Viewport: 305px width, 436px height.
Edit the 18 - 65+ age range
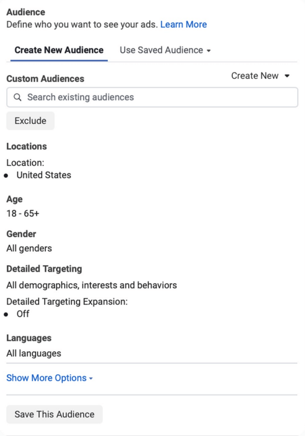tap(23, 214)
